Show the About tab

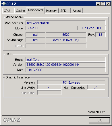coord(77,11)
